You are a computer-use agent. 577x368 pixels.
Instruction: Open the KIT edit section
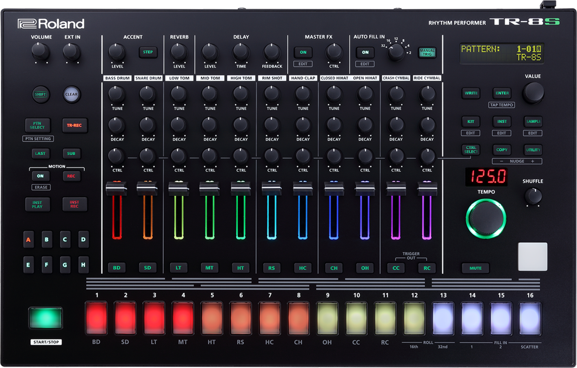click(471, 121)
